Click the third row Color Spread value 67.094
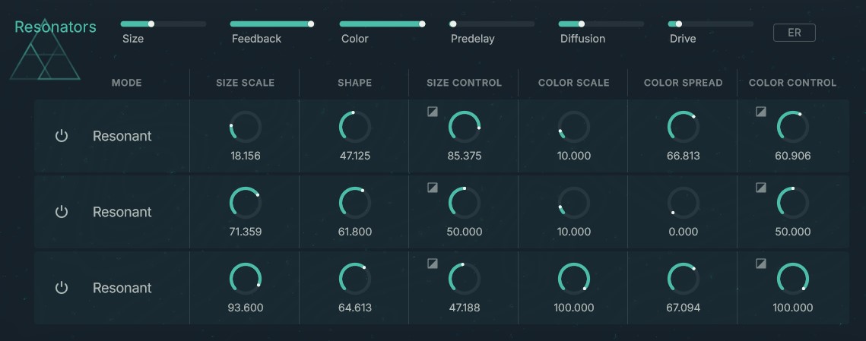The image size is (866, 341). click(x=683, y=308)
